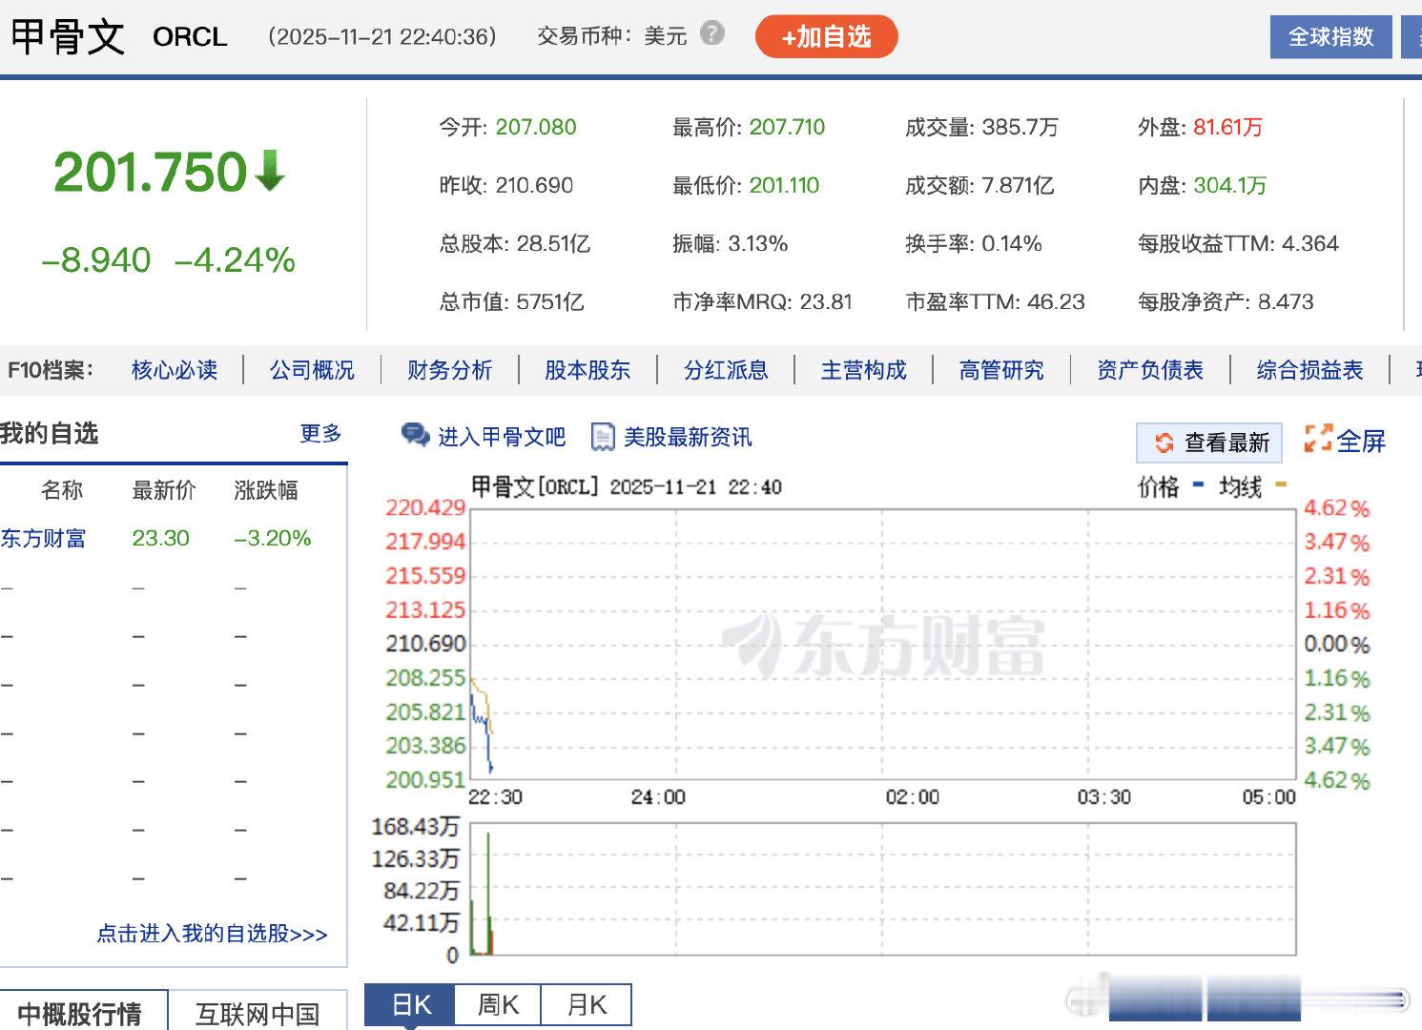Open 公司概况 in F10 档案

coord(312,370)
